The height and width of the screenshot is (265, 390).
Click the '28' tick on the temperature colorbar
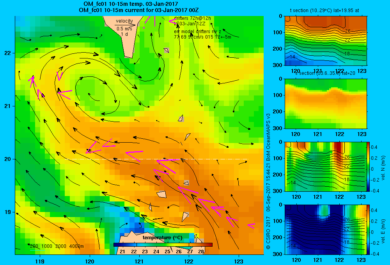tap(201, 252)
